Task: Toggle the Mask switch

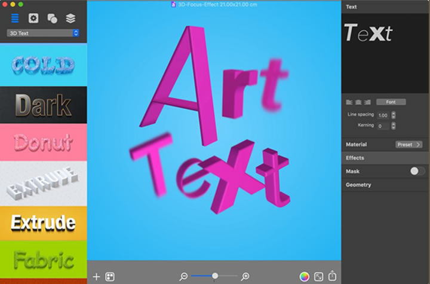Action: (x=417, y=171)
